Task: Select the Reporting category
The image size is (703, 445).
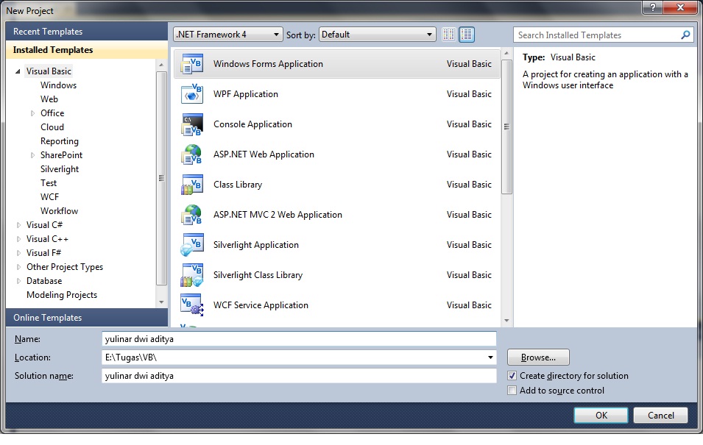Action: coord(59,141)
